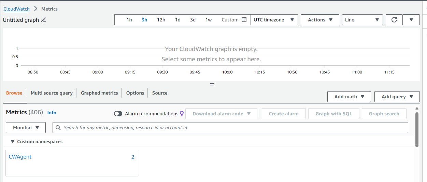Edit the Untitled graph name pencil icon
This screenshot has width=427, height=182.
coord(43,20)
